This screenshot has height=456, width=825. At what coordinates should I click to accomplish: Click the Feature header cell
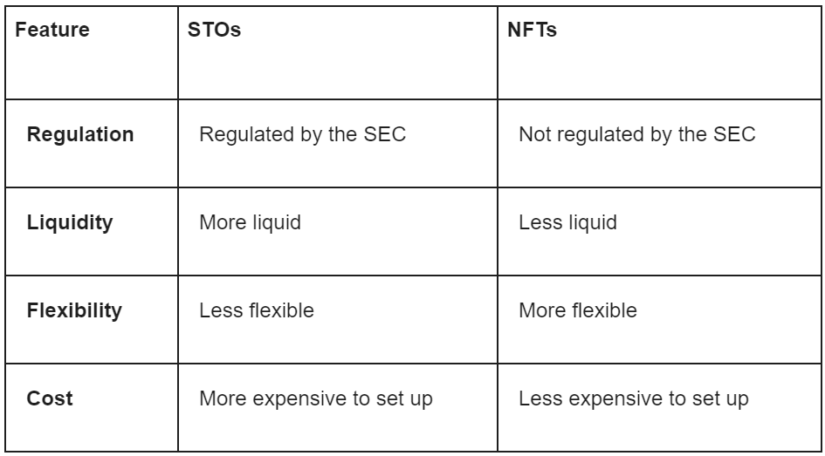[x=92, y=52]
